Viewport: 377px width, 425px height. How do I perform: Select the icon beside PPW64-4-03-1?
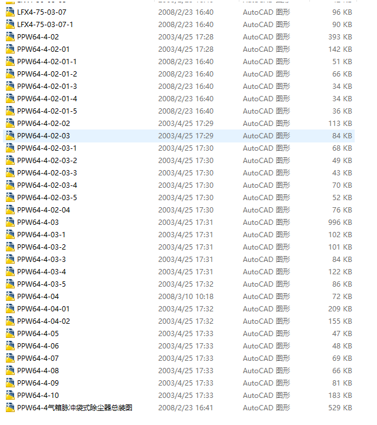coord(10,235)
